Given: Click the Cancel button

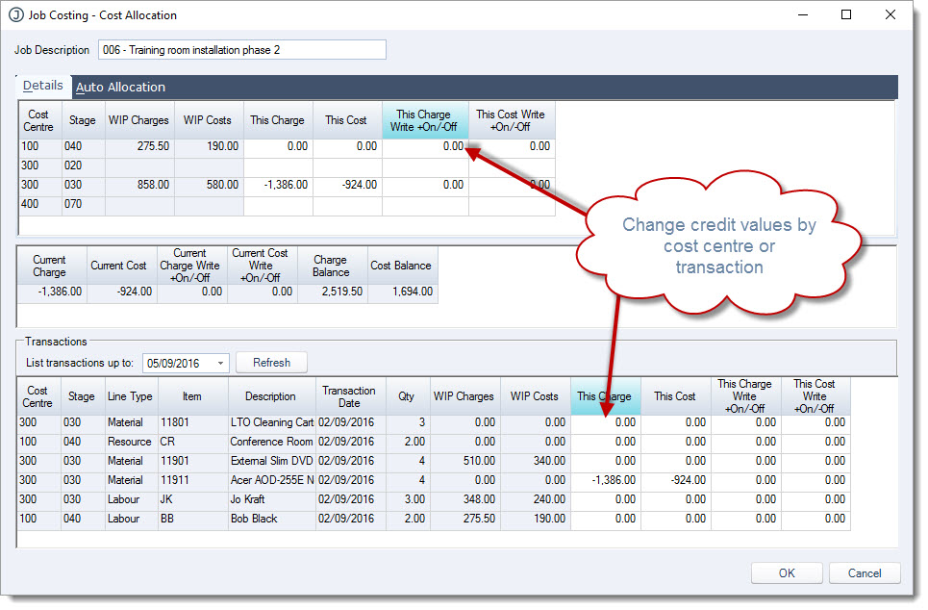Looking at the screenshot, I should click(x=865, y=573).
